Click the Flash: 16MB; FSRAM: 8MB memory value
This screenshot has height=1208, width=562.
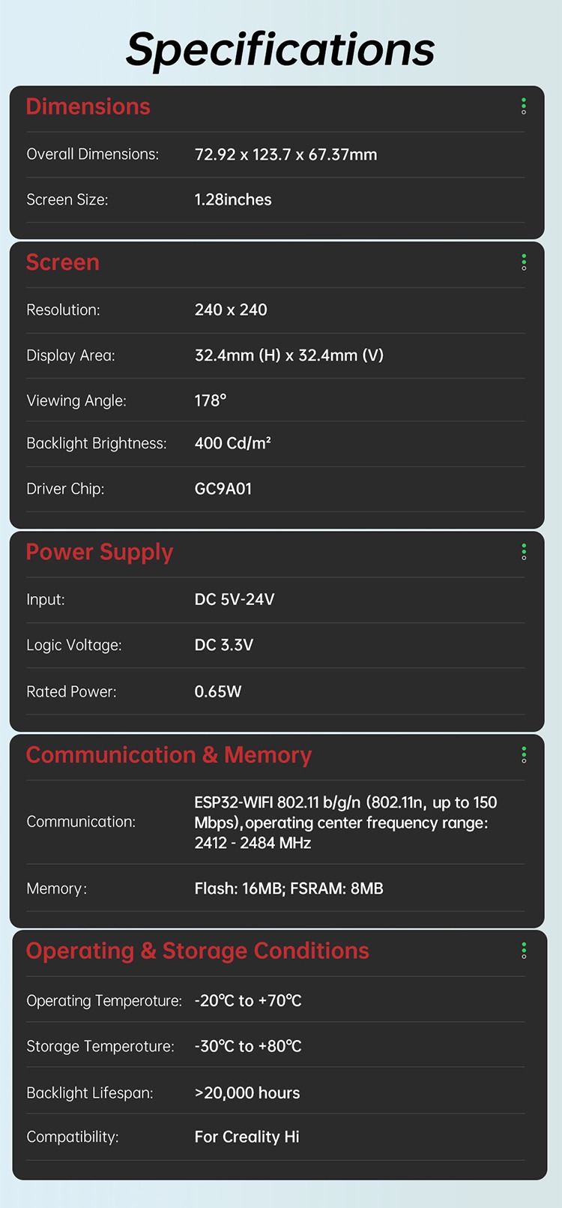tap(288, 889)
